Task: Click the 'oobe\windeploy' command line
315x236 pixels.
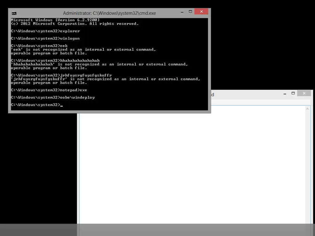Action: pos(53,97)
